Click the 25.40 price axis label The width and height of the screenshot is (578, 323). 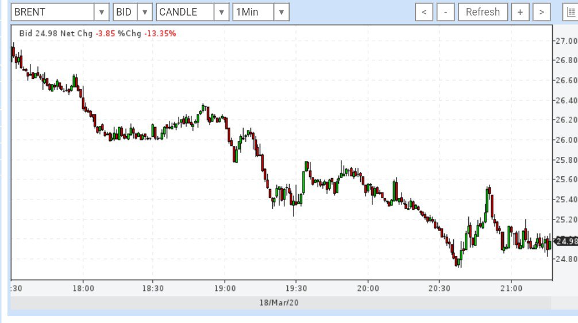pos(567,199)
